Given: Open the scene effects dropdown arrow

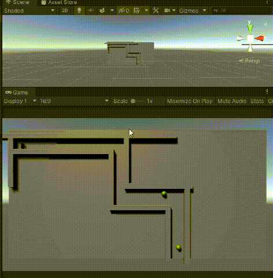Looking at the screenshot, I should 112,10.
